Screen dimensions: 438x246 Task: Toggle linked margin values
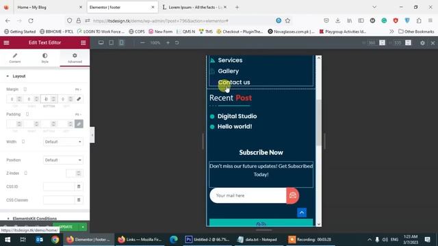click(79, 99)
